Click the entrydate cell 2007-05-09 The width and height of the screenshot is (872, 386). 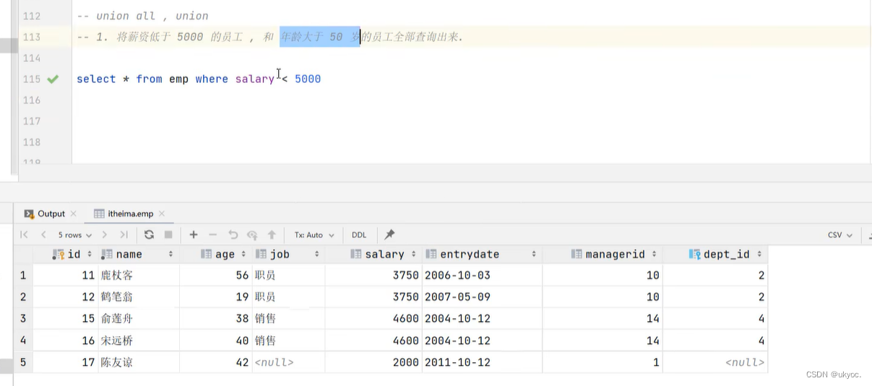pos(482,297)
